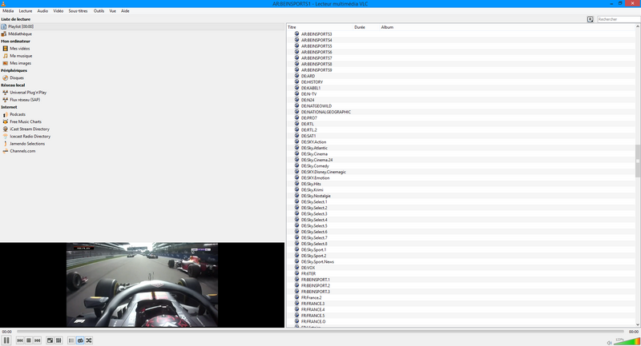Open the Vidéo menu
The height and width of the screenshot is (346, 641).
click(x=58, y=11)
